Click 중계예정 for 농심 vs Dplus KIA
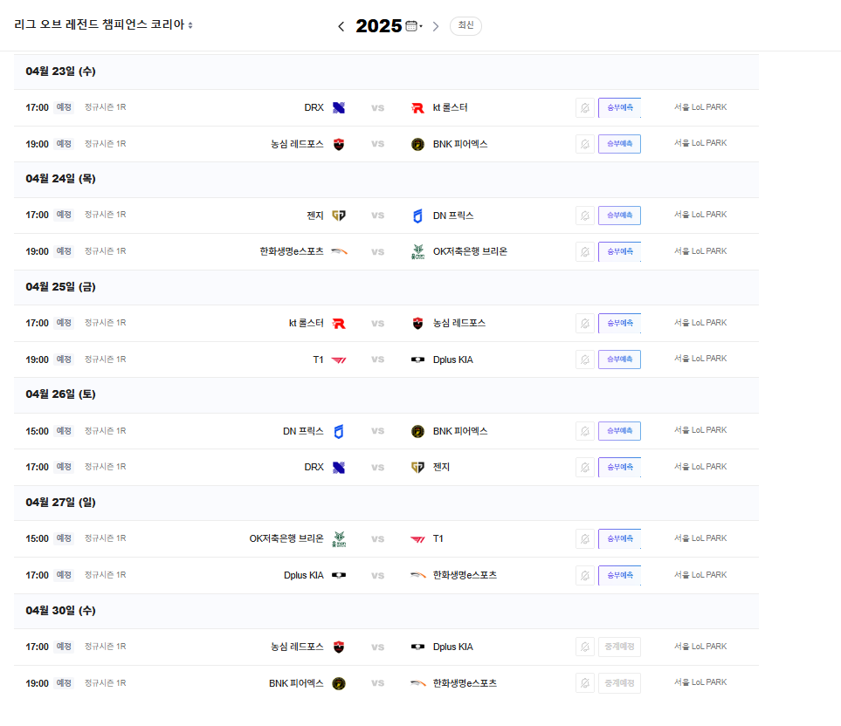Screen dimensions: 841x726 click(619, 647)
